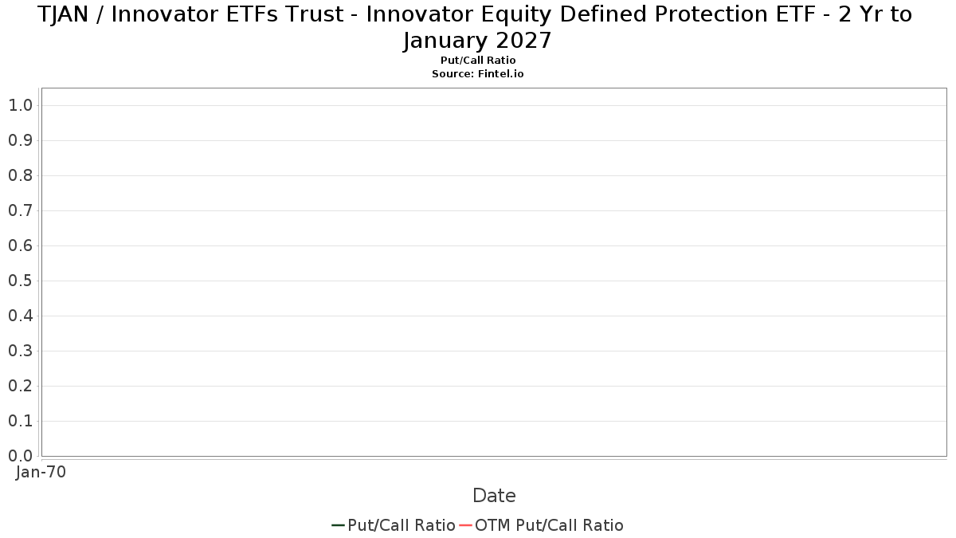Screen dimensions: 956x538
Task: Click the 0.6 y-axis label
Action: point(20,245)
